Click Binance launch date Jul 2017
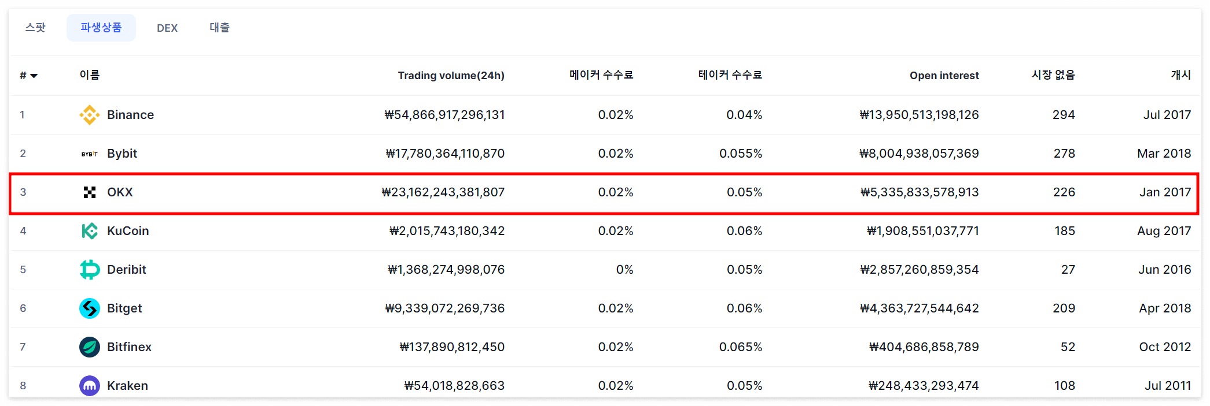This screenshot has width=1210, height=406. pyautogui.click(x=1167, y=115)
